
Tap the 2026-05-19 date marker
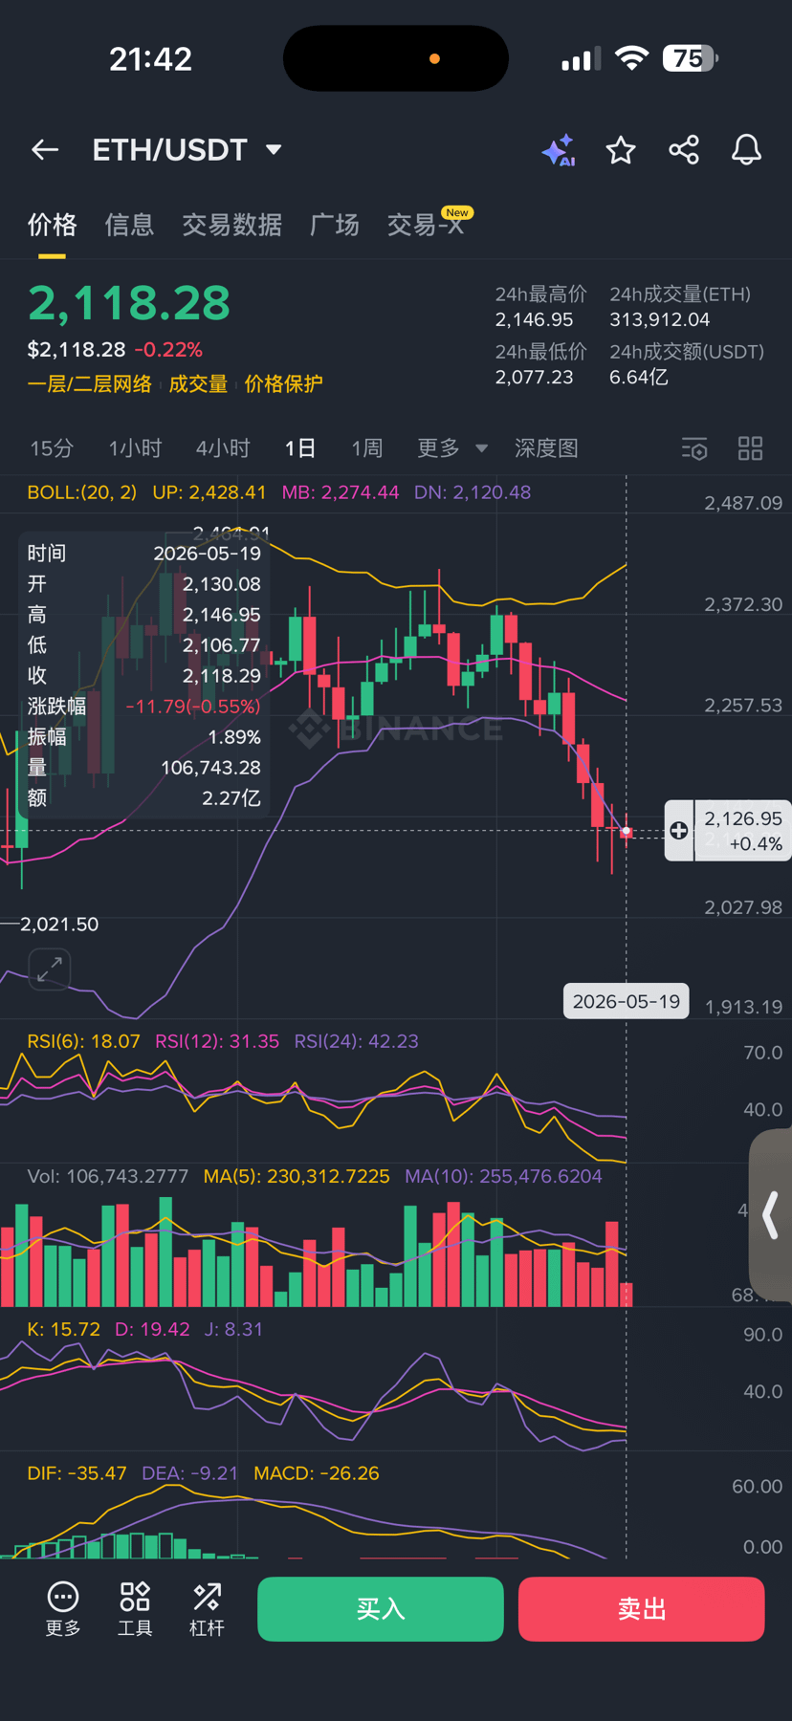click(627, 1001)
